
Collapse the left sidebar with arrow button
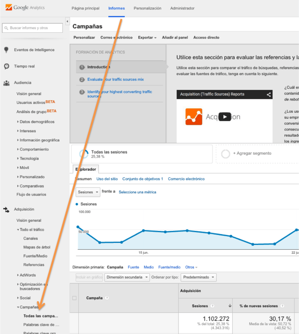[67, 22]
